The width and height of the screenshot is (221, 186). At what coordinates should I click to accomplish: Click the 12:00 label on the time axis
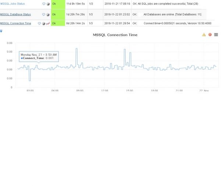(x=105, y=91)
